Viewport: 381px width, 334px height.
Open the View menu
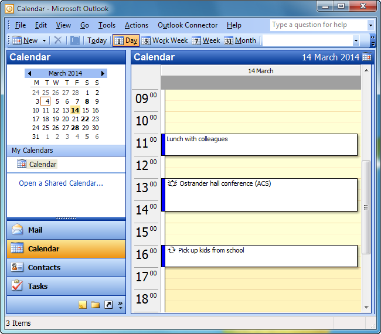(x=63, y=25)
